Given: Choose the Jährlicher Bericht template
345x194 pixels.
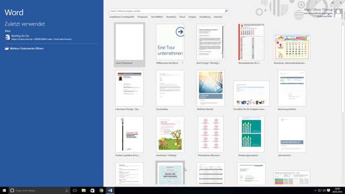Looking at the screenshot, I should click(x=211, y=88).
